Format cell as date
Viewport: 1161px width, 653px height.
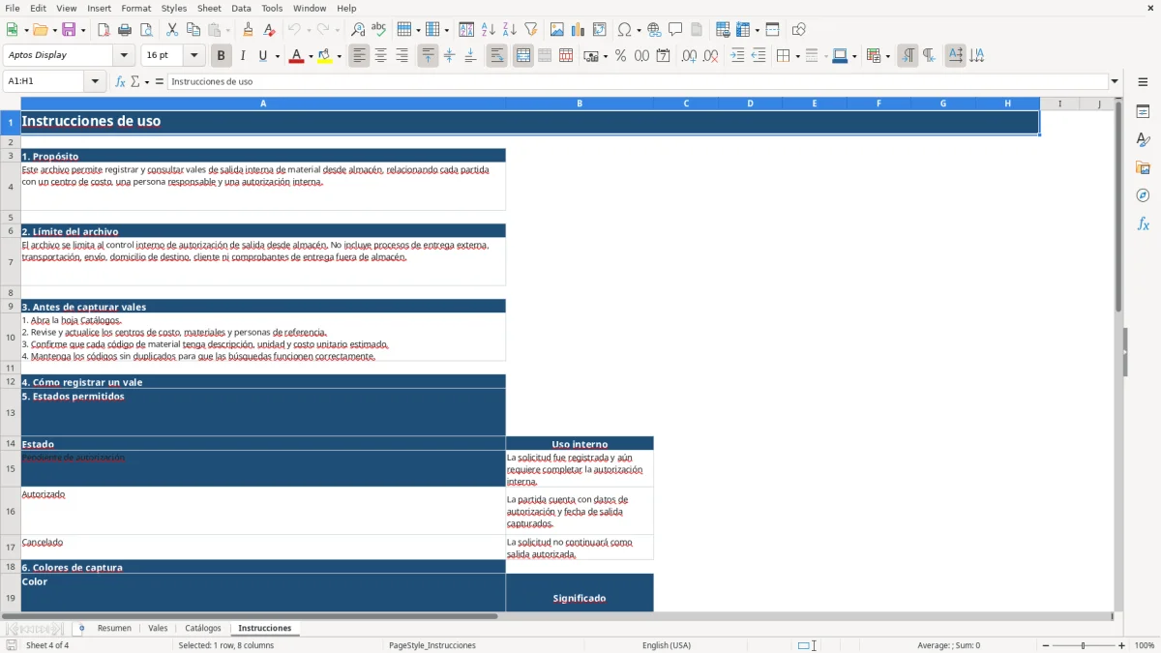(x=664, y=56)
